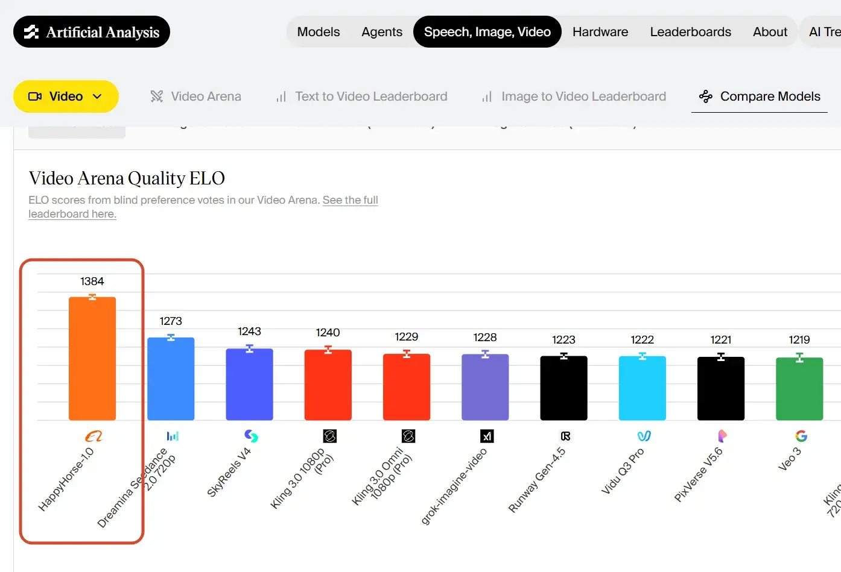Switch to the Video Arena tab
This screenshot has width=841, height=572.
[x=195, y=96]
